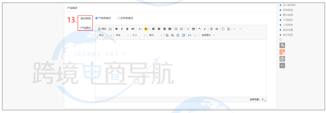Screen dimensions: 326x113
Task: Open the 字体 font dropdown
Action: click(x=122, y=35)
